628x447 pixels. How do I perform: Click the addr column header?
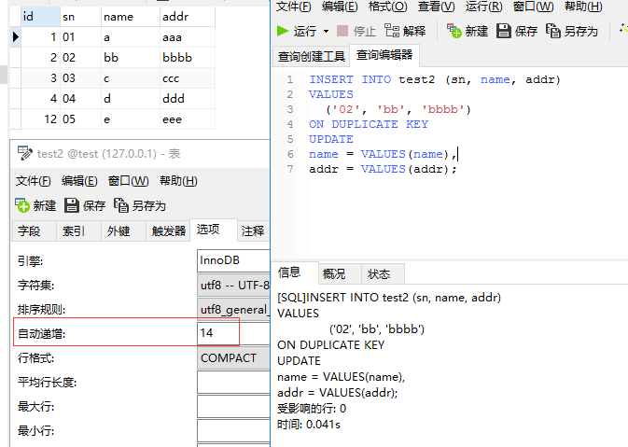point(188,17)
